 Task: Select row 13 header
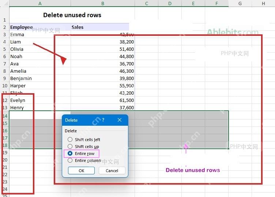pos(5,107)
